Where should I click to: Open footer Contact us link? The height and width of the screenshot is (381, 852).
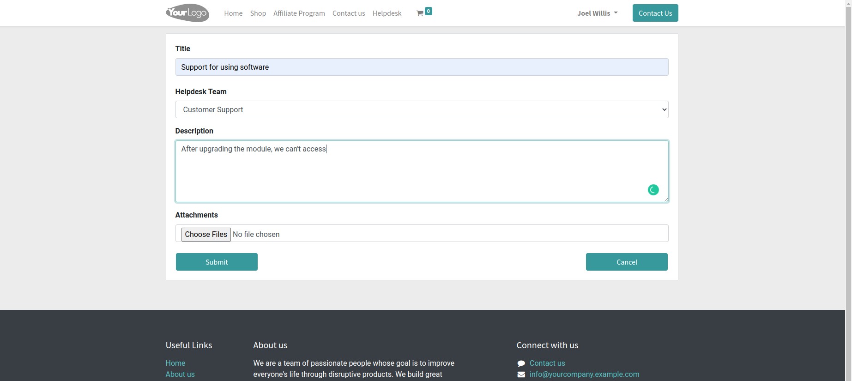[547, 363]
